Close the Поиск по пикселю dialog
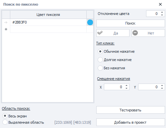This screenshot has height=128, width=166. coord(160,4)
